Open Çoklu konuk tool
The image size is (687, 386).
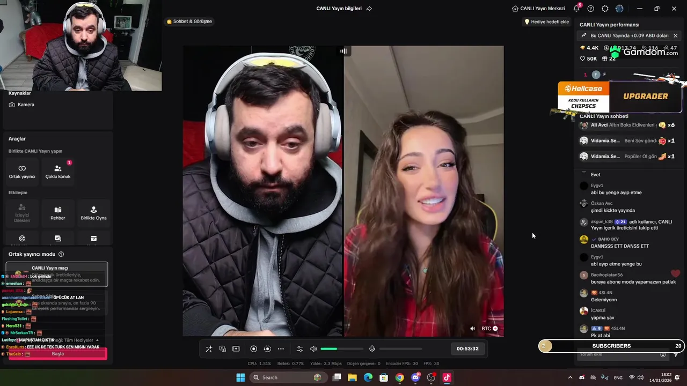[58, 172]
